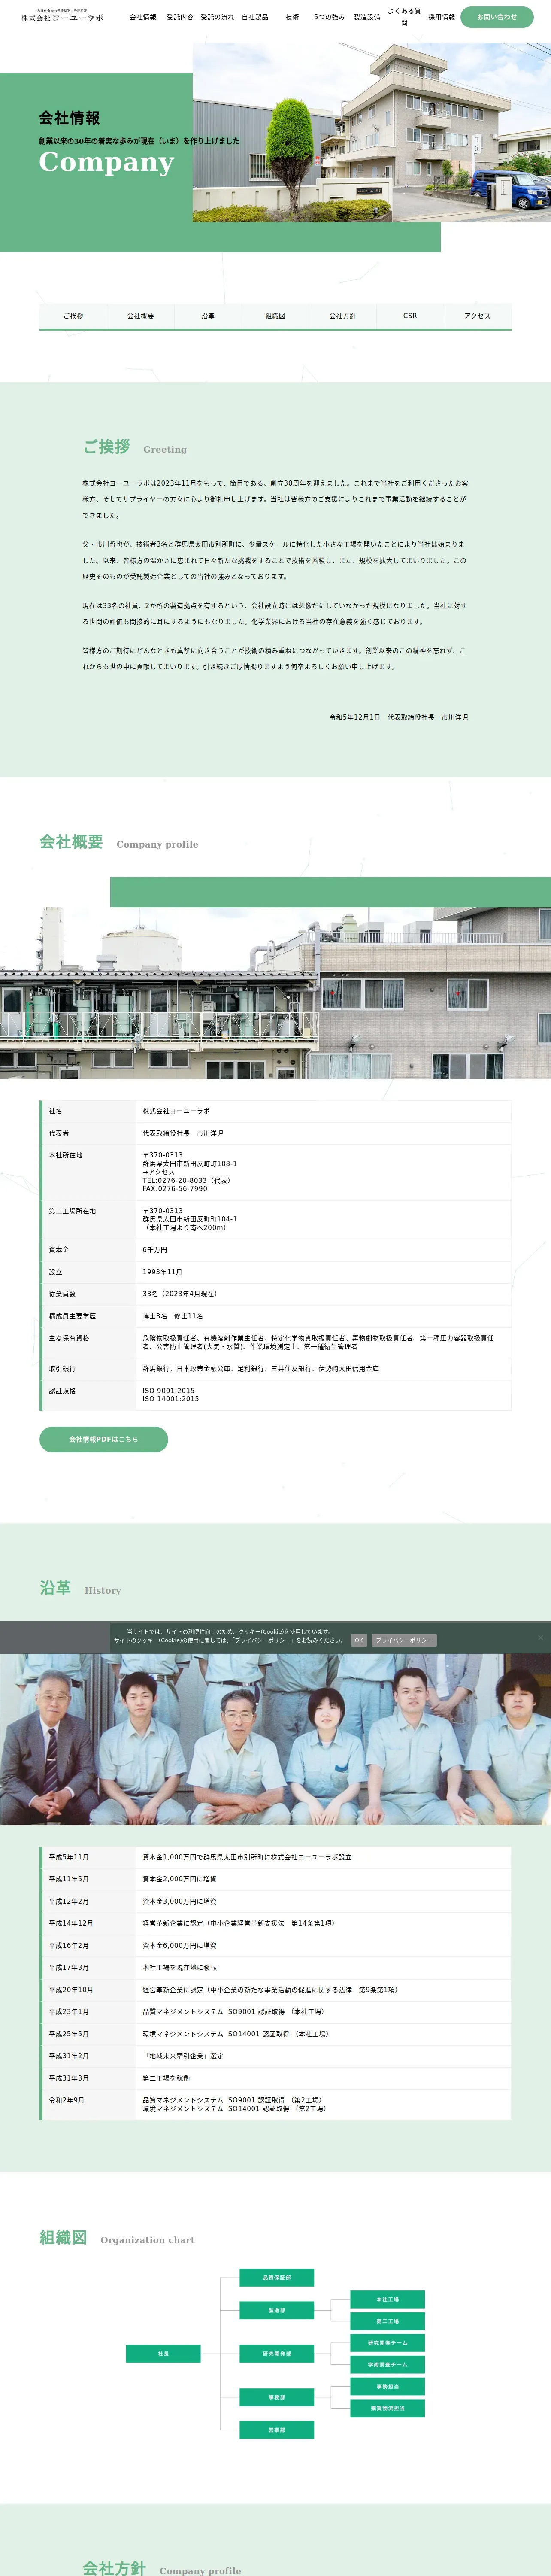Click the 平成5年11月 history row
The image size is (551, 2576).
click(x=275, y=1857)
